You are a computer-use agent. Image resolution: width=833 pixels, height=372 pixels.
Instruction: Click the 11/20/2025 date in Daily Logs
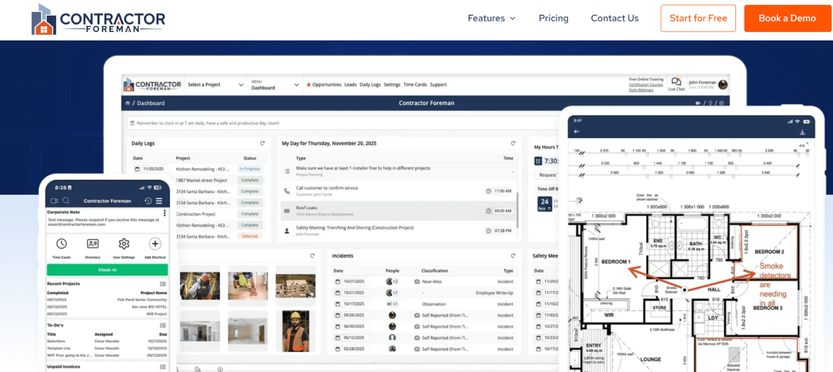153,169
